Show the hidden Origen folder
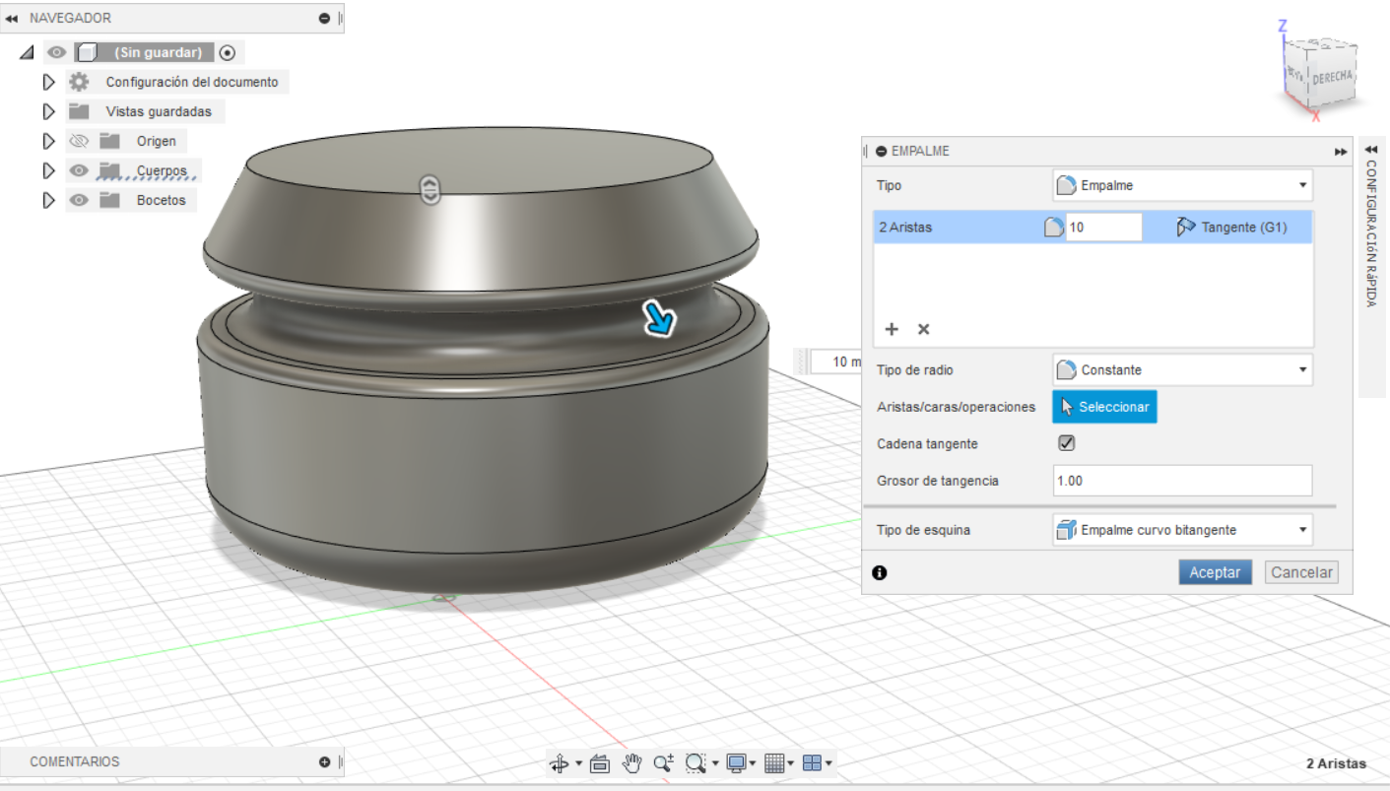 pyautogui.click(x=80, y=141)
